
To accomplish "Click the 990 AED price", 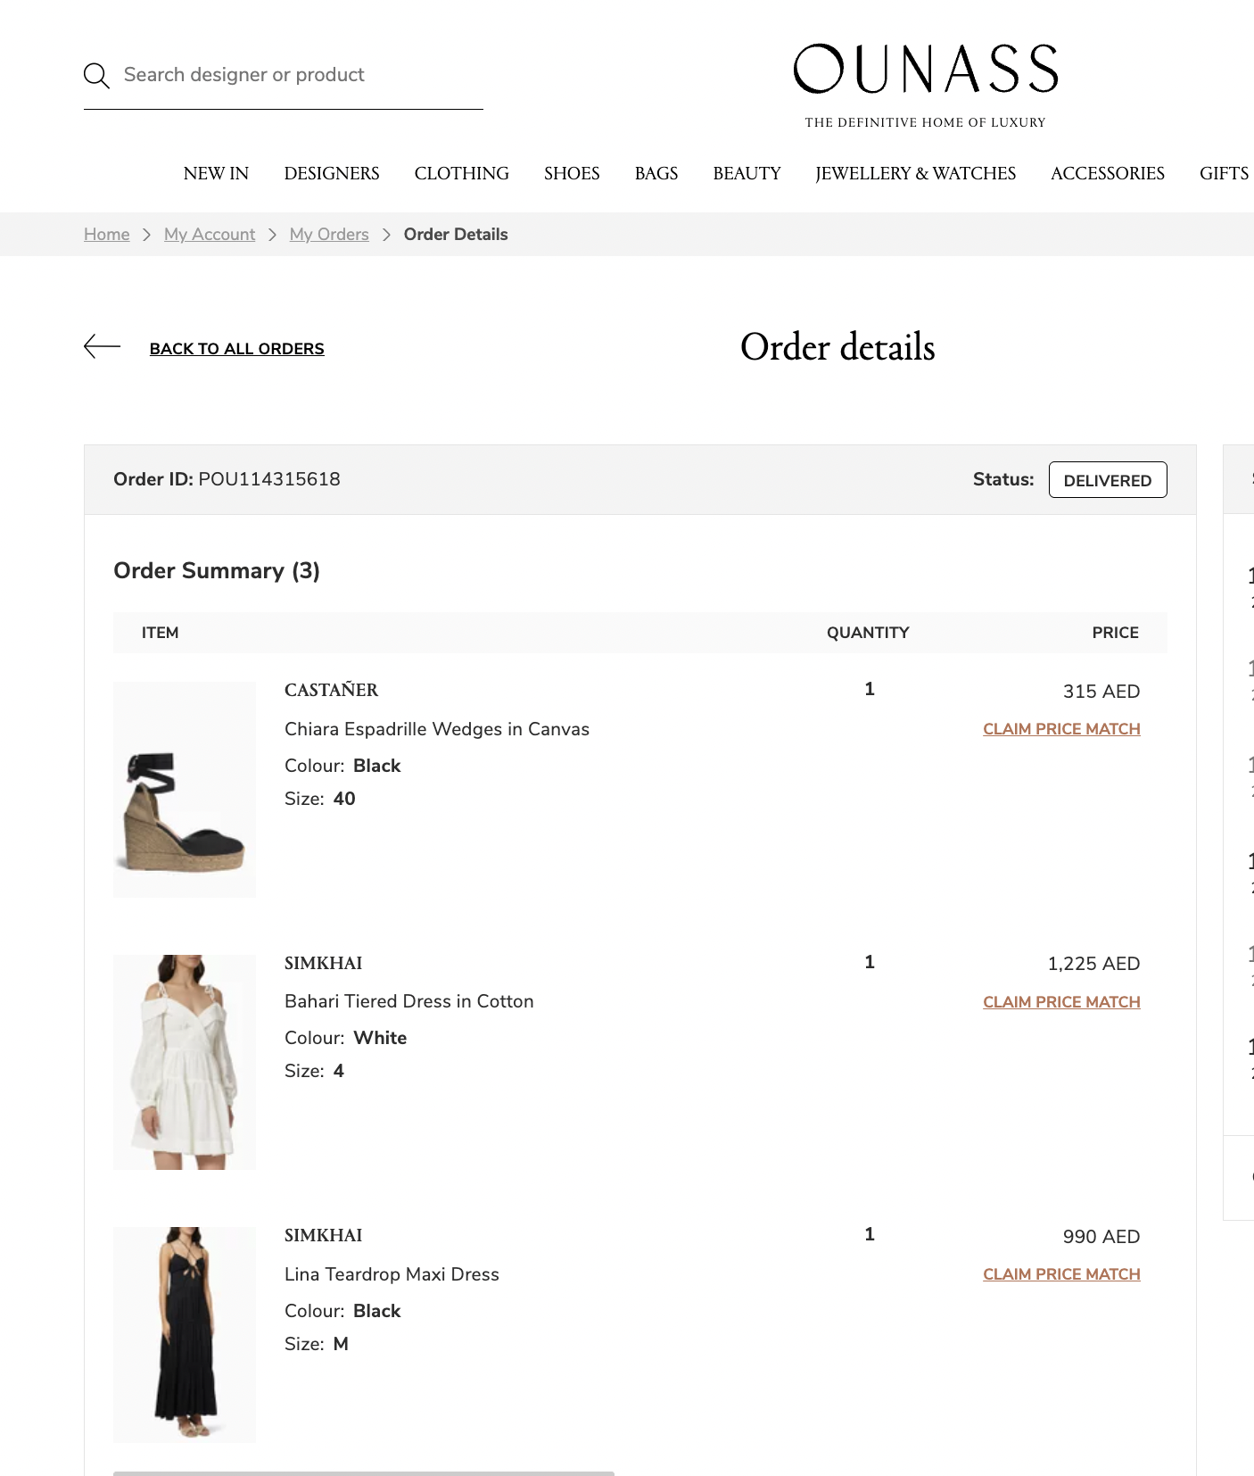I will 1101,1237.
